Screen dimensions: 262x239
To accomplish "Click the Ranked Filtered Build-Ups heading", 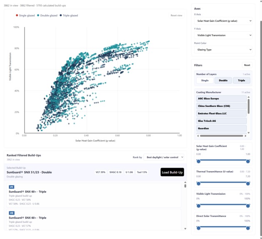I will coord(24,155).
